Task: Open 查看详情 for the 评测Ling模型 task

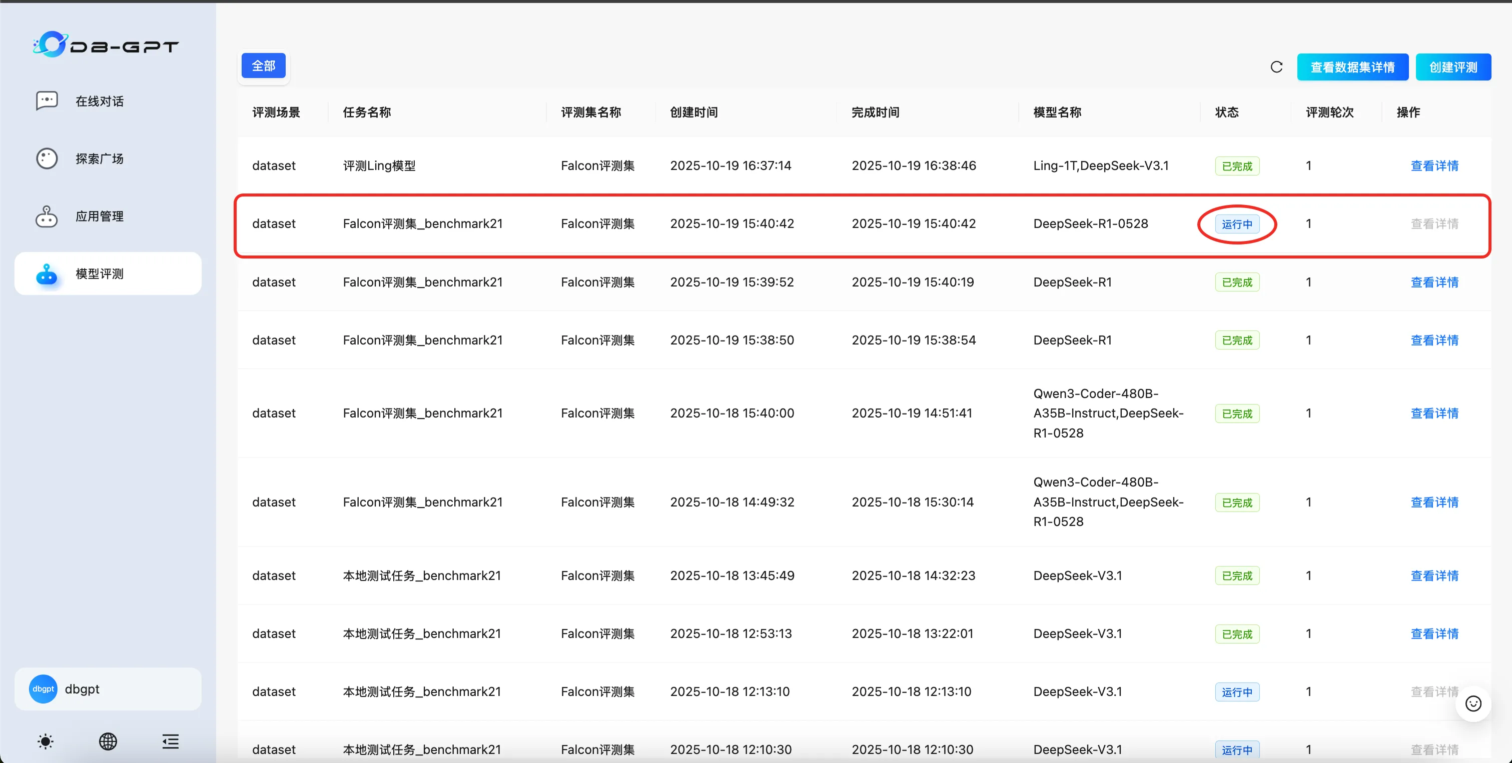Action: point(1434,166)
